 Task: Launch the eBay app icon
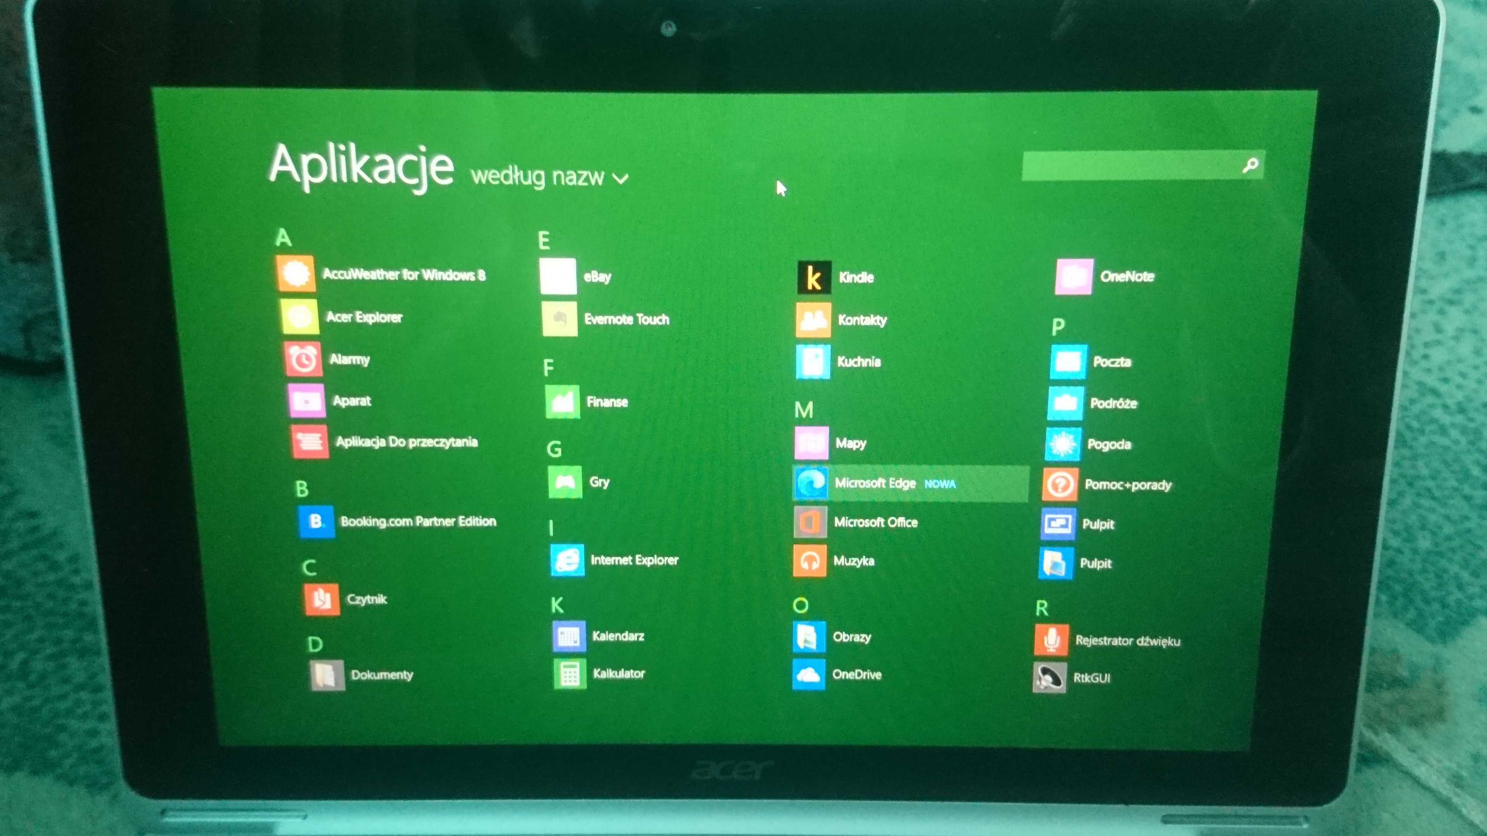click(x=558, y=276)
